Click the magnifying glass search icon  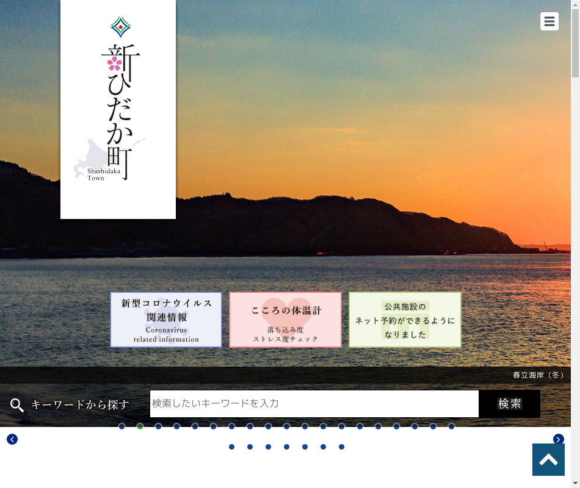[x=17, y=405]
